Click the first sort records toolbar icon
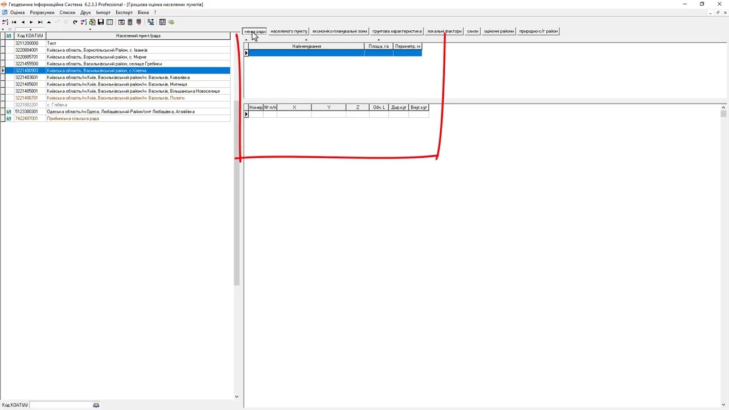The width and height of the screenshot is (729, 410). pos(5,22)
